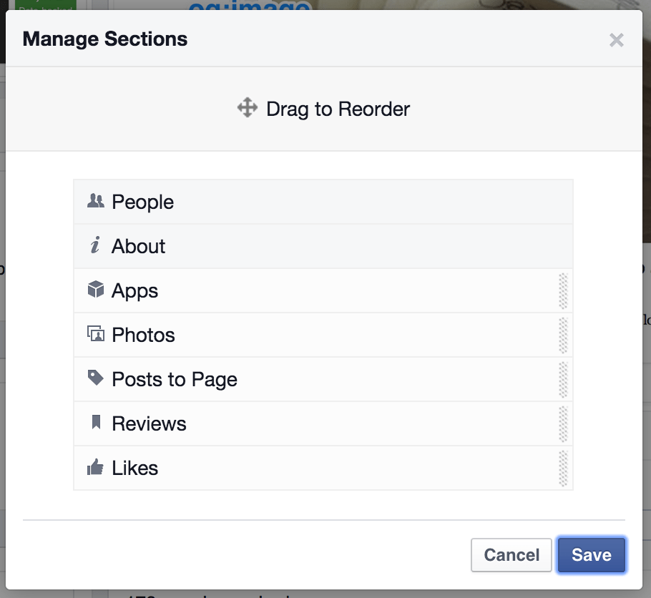Viewport: 651px width, 598px height.
Task: Click the People section icon
Action: (96, 202)
